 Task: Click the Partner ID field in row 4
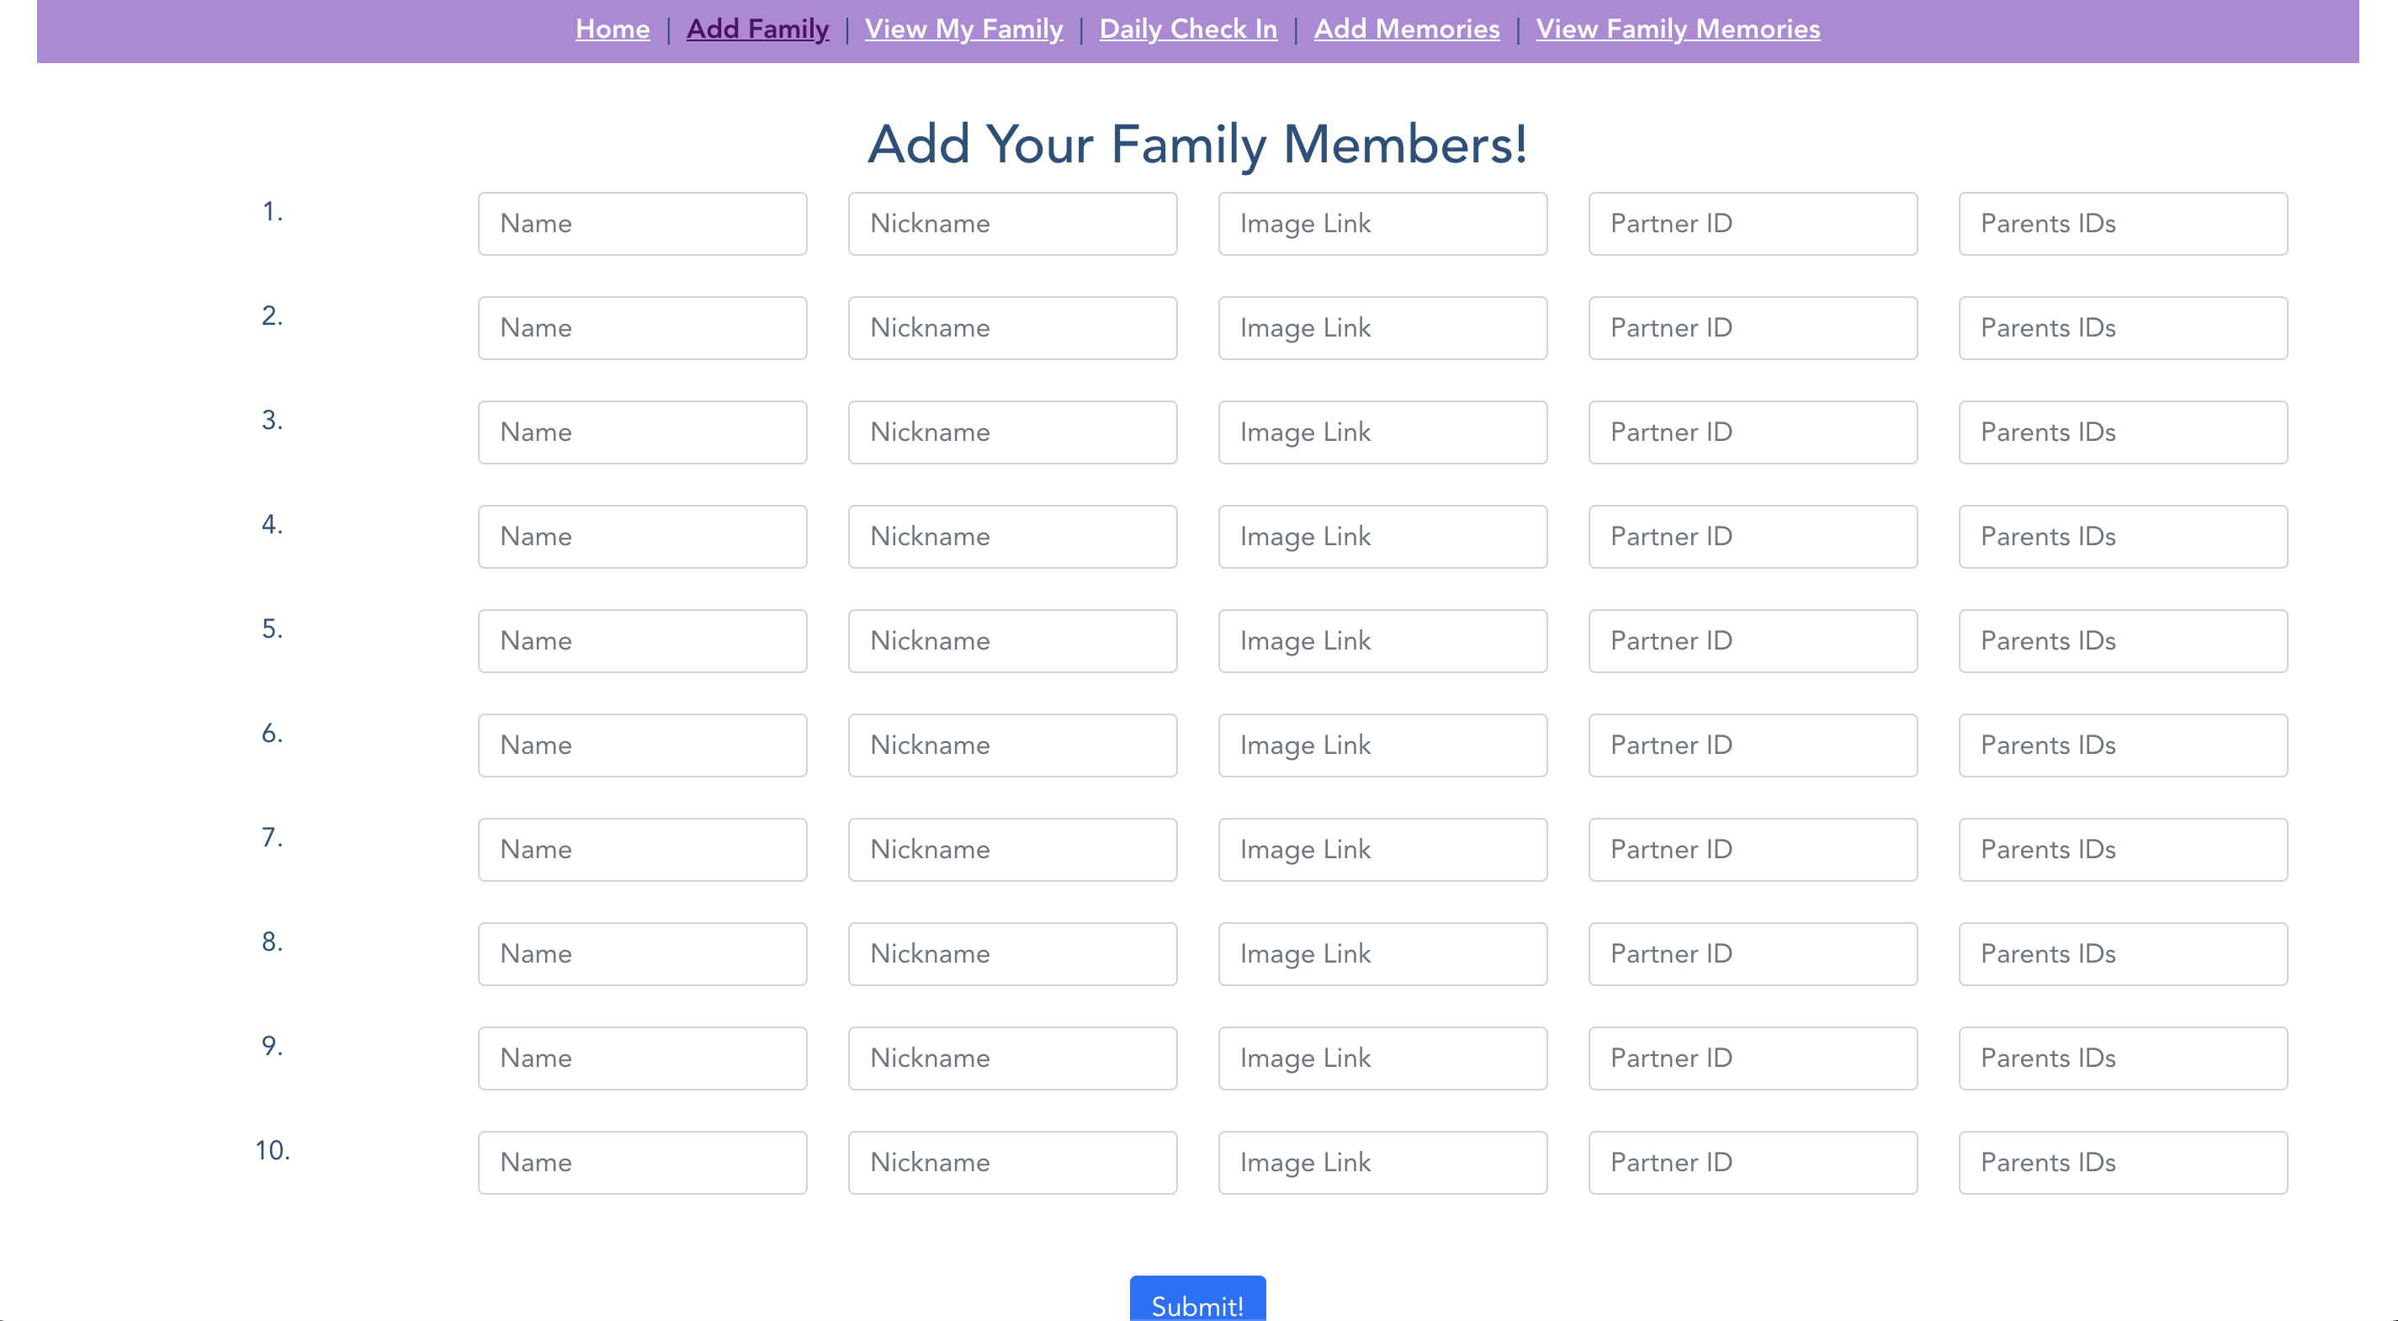click(x=1752, y=536)
